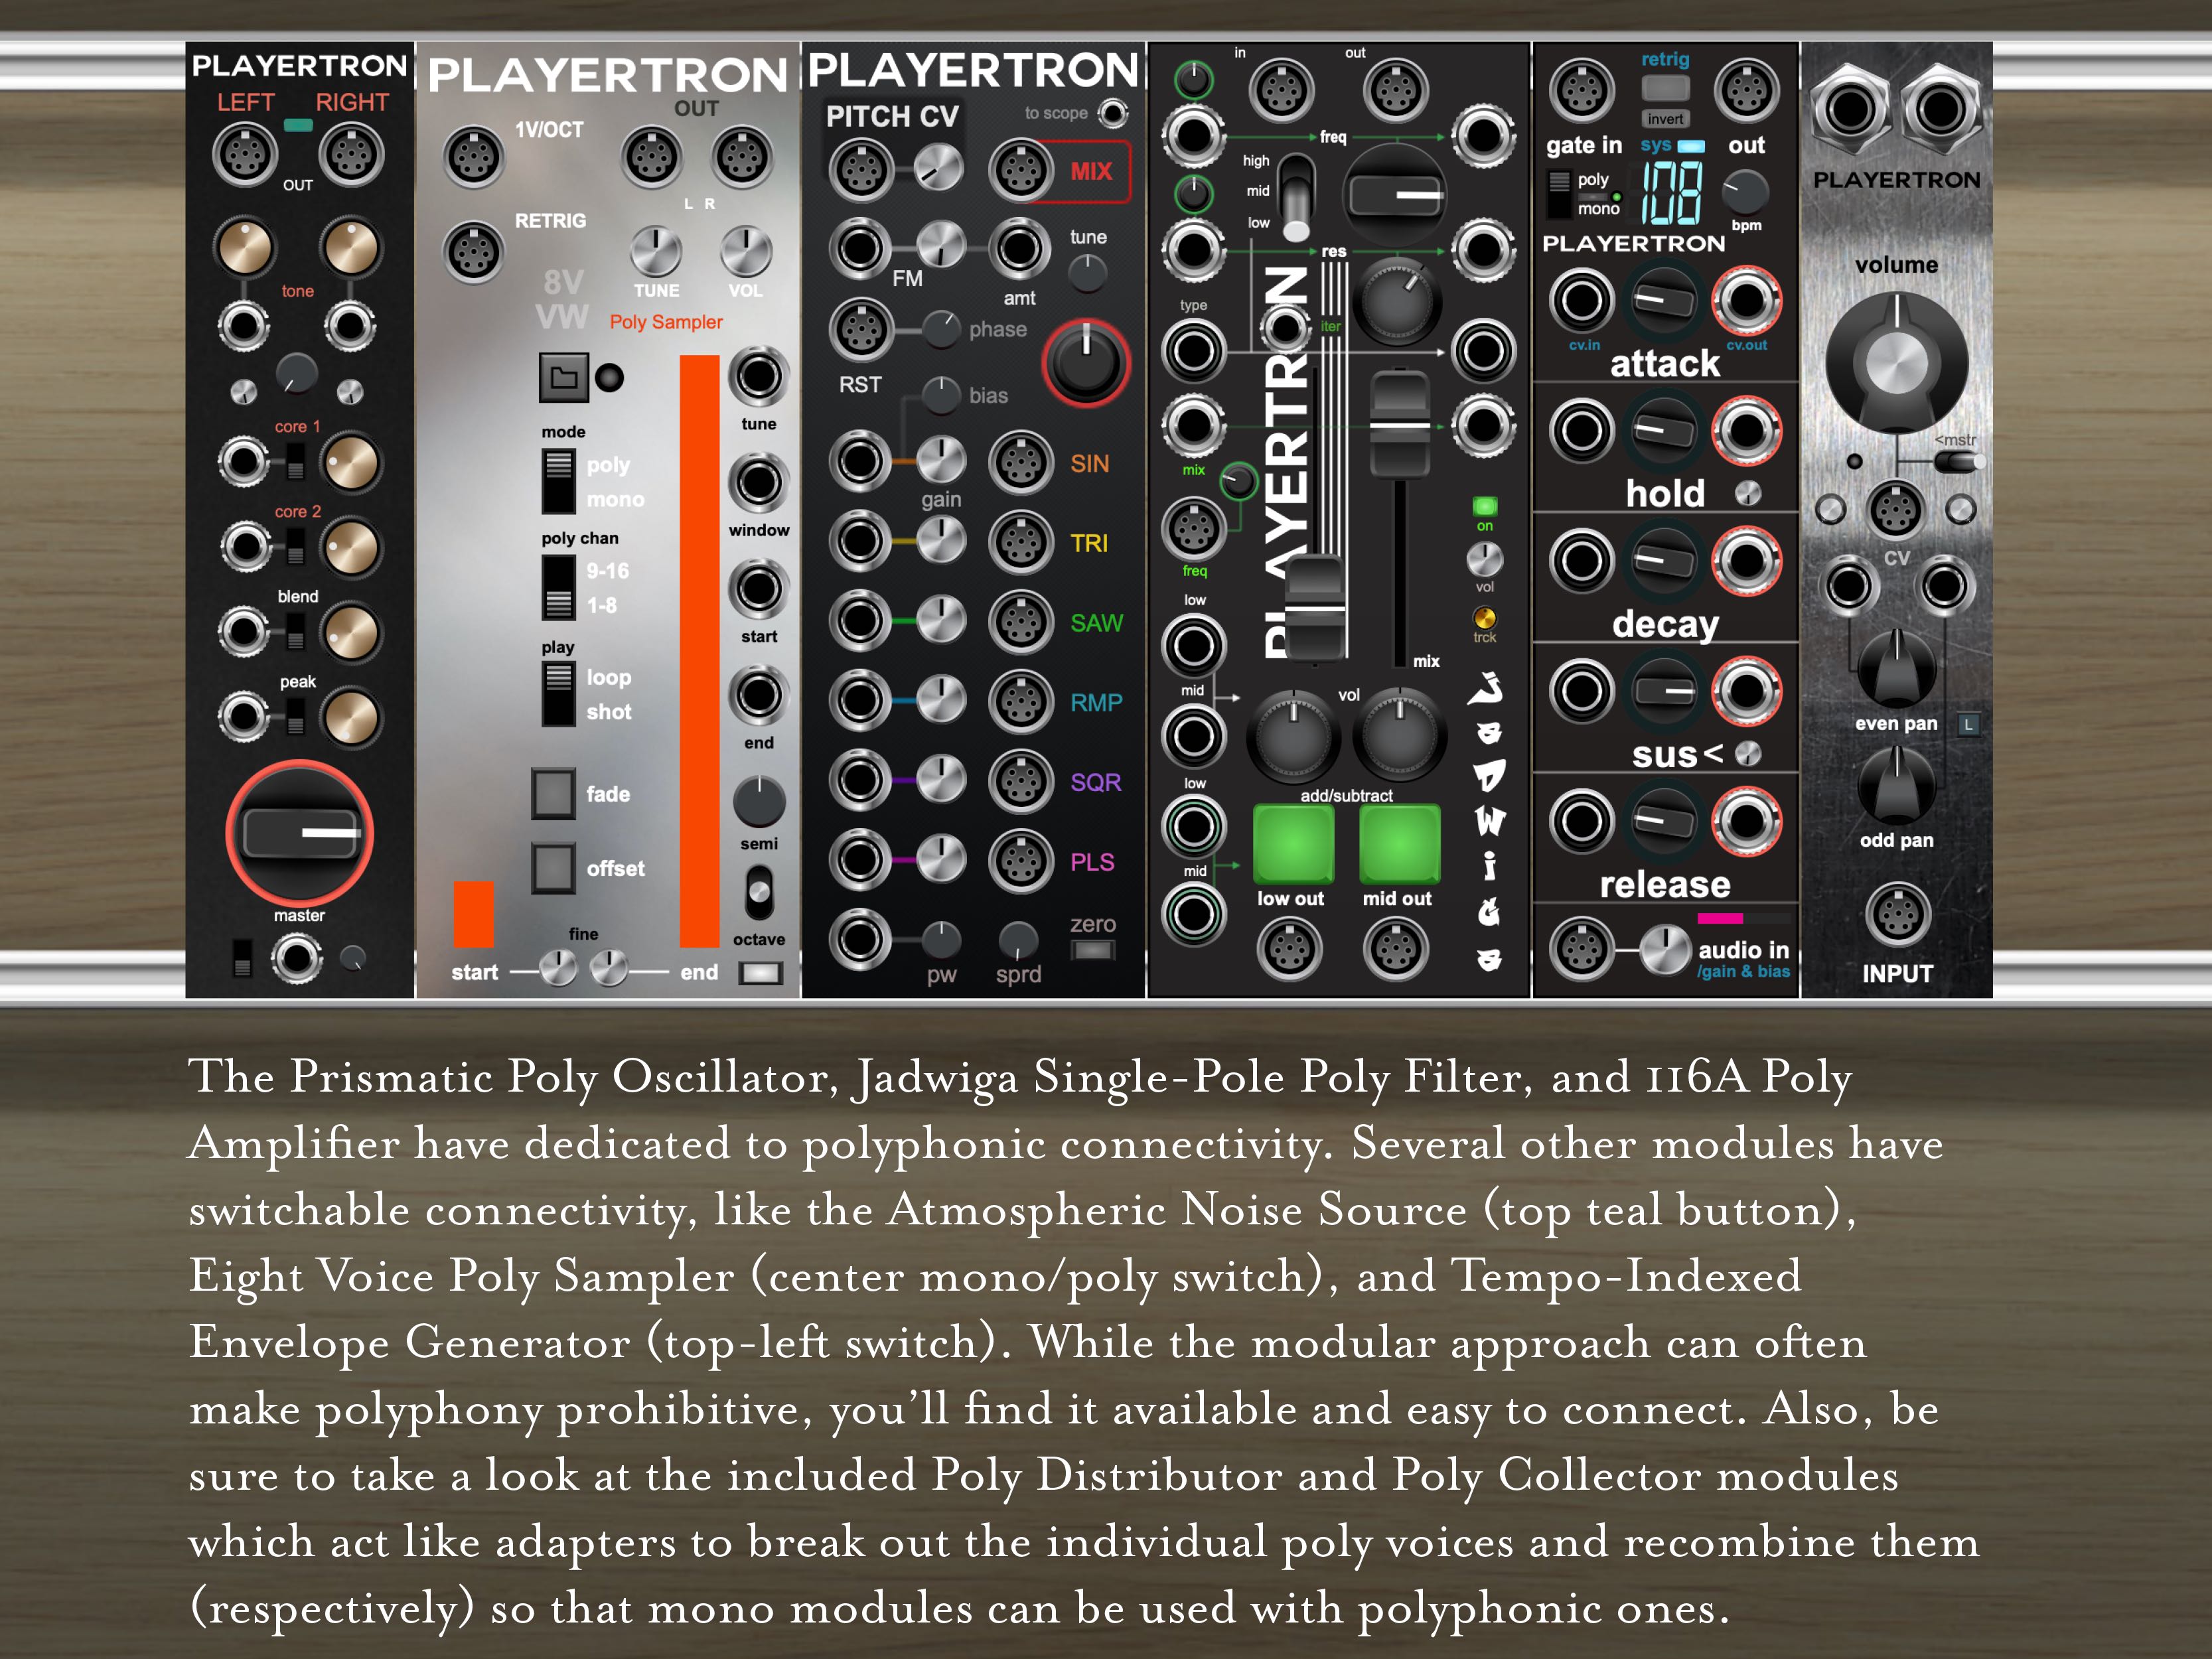Click the SIN waveform poly output jack
2212x1659 pixels.
(1020, 463)
